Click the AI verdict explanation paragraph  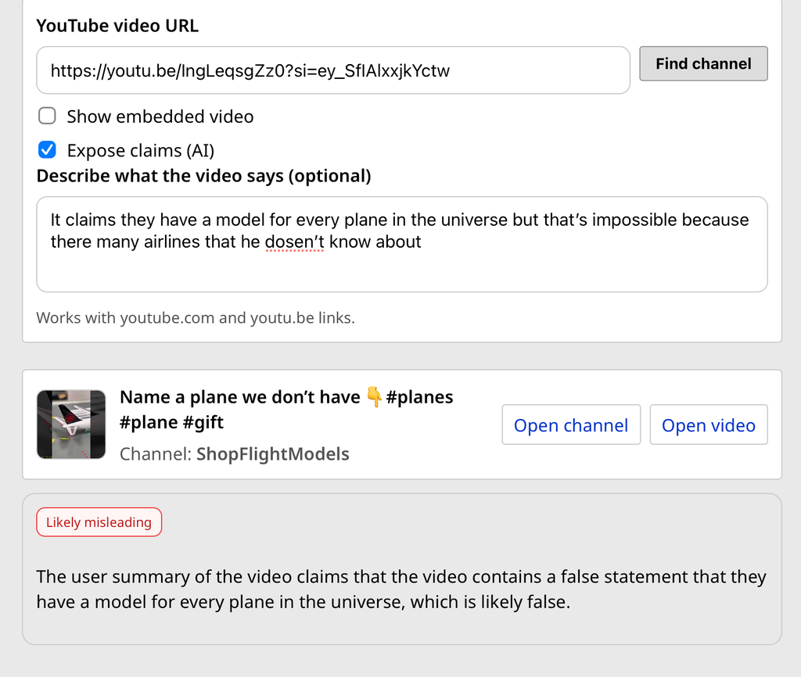coord(400,589)
